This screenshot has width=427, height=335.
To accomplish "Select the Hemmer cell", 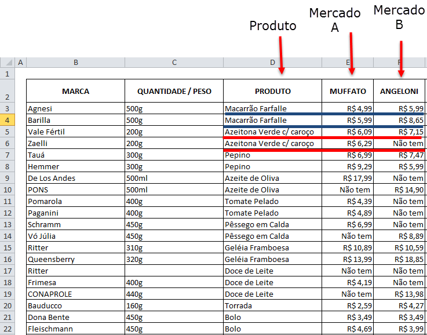I will (x=75, y=166).
